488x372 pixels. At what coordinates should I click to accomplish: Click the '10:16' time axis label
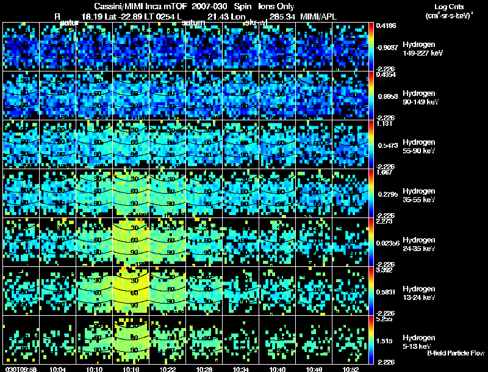click(x=131, y=369)
